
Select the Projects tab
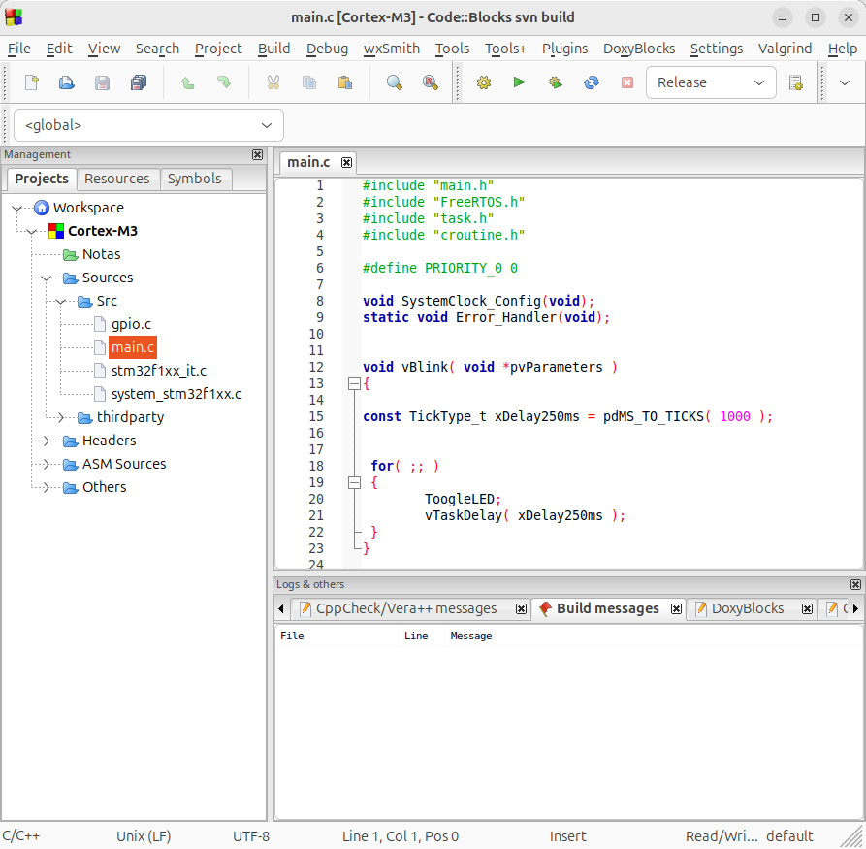coord(42,179)
